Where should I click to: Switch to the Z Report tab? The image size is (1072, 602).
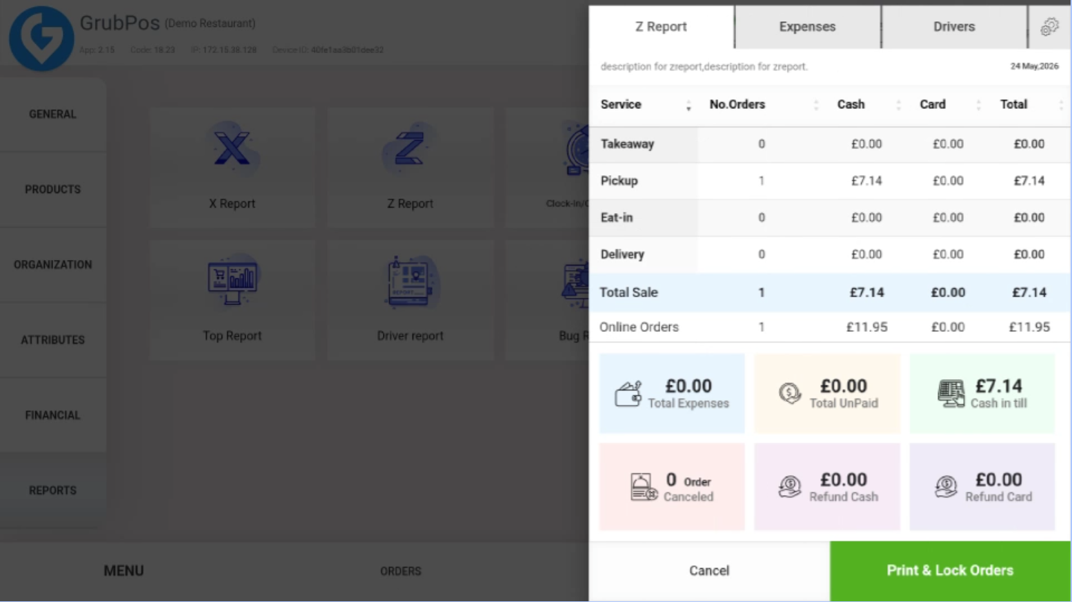click(x=662, y=27)
